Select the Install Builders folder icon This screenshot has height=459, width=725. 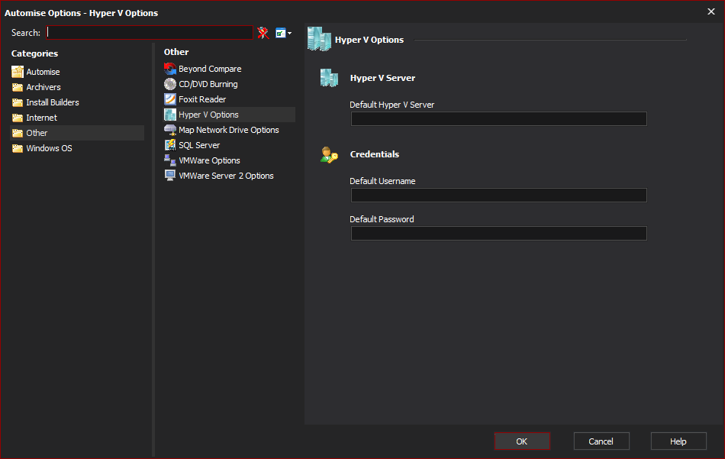pyautogui.click(x=18, y=102)
